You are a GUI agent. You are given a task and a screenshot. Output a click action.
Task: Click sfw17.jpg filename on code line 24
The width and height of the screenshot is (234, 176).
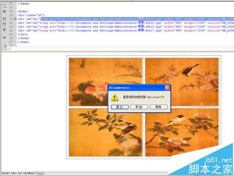(x=154, y=31)
